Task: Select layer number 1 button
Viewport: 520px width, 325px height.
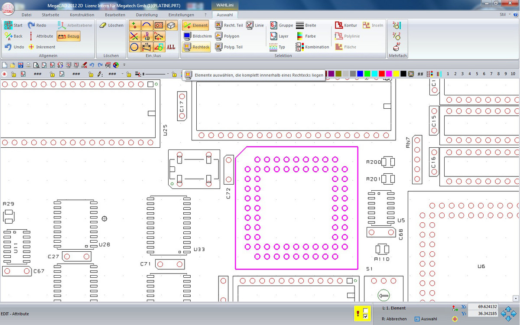Action: click(x=448, y=74)
